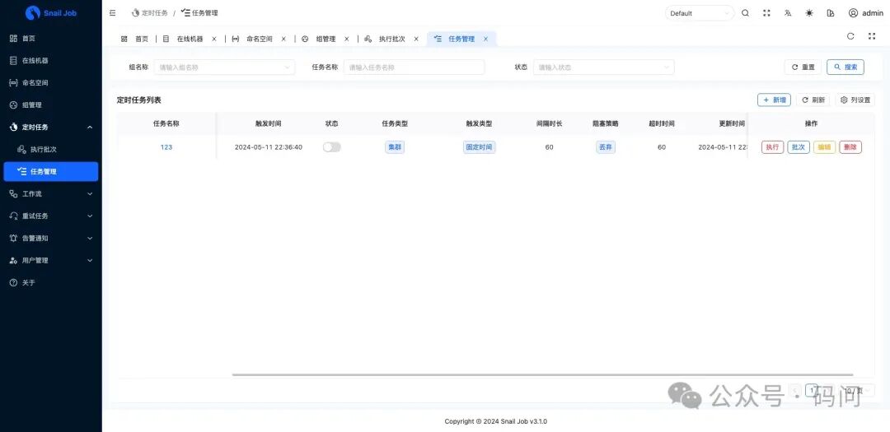The width and height of the screenshot is (890, 432).
Task: Click the 搜索 button
Action: 845,67
